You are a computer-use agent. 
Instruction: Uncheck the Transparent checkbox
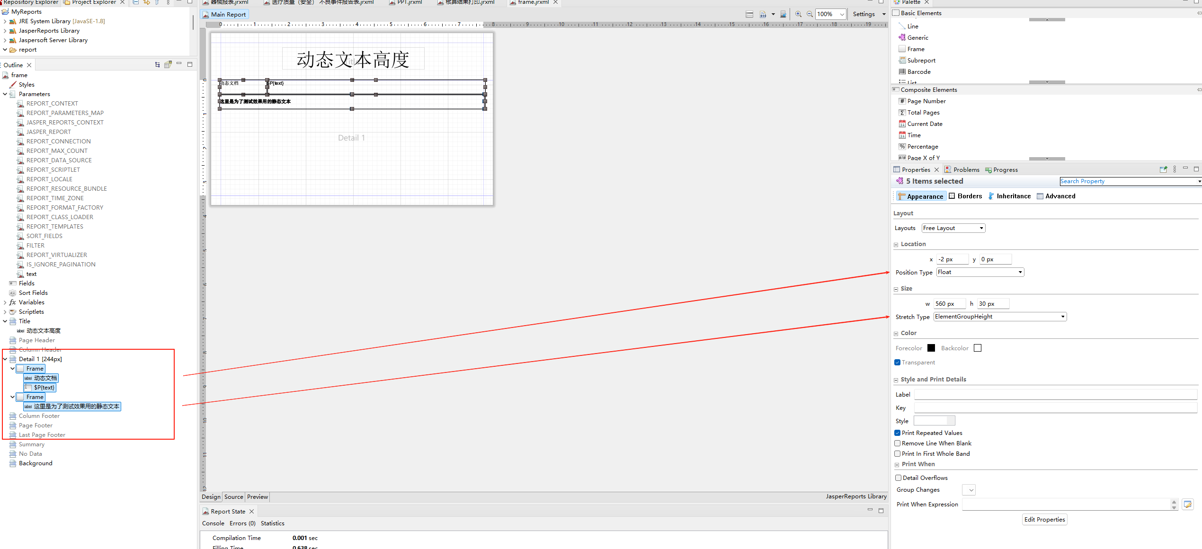click(897, 362)
